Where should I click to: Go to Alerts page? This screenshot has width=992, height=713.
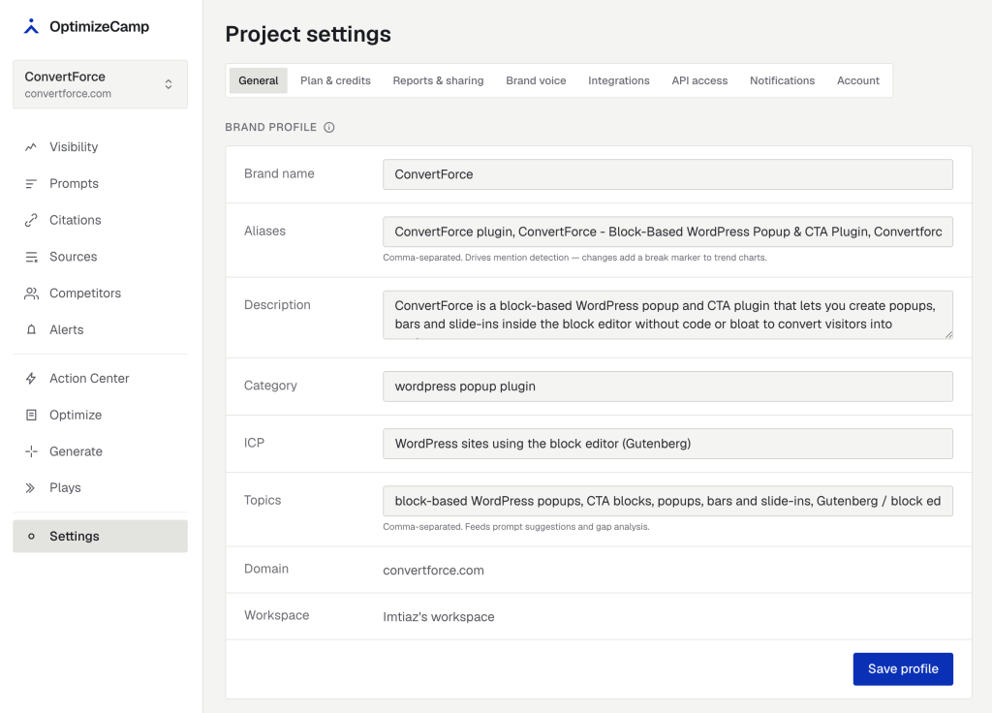100,329
